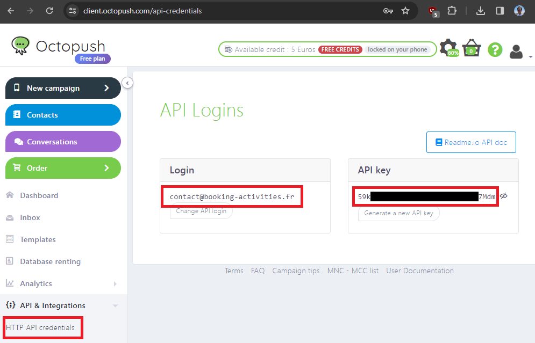Select HTTP API credentials submenu item
The height and width of the screenshot is (343, 535).
[40, 327]
